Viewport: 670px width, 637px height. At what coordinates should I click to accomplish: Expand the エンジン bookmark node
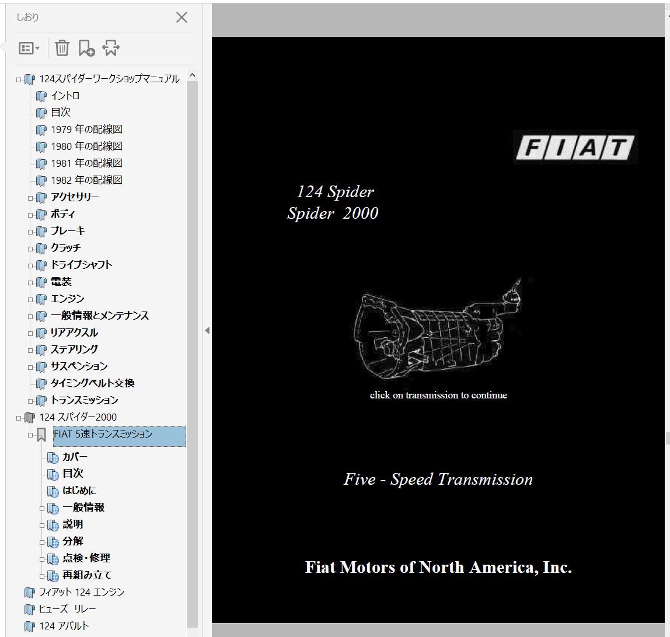pos(30,299)
